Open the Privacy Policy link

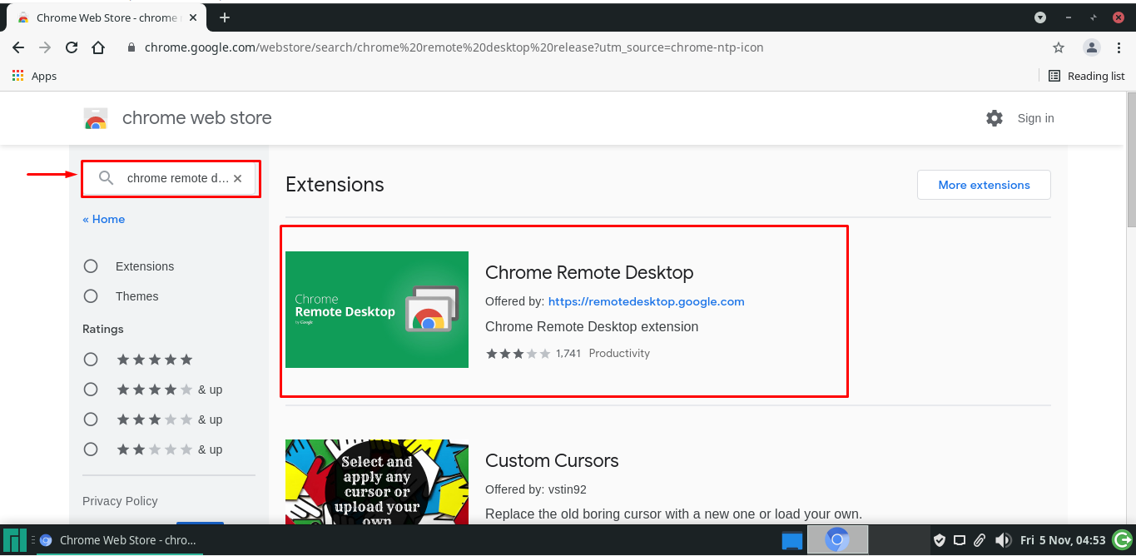click(120, 501)
